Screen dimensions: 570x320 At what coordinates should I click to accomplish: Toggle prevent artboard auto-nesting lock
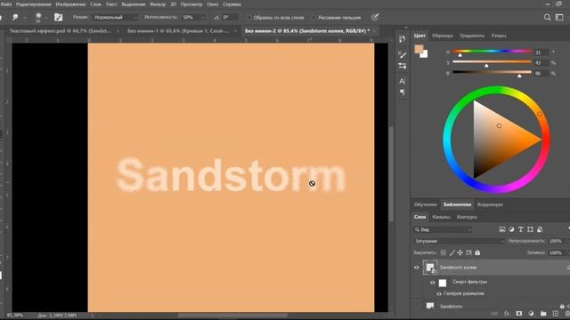[469, 252]
